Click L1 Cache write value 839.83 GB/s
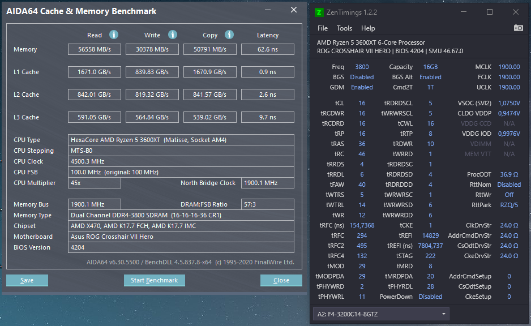This screenshot has width=531, height=326. [x=152, y=72]
